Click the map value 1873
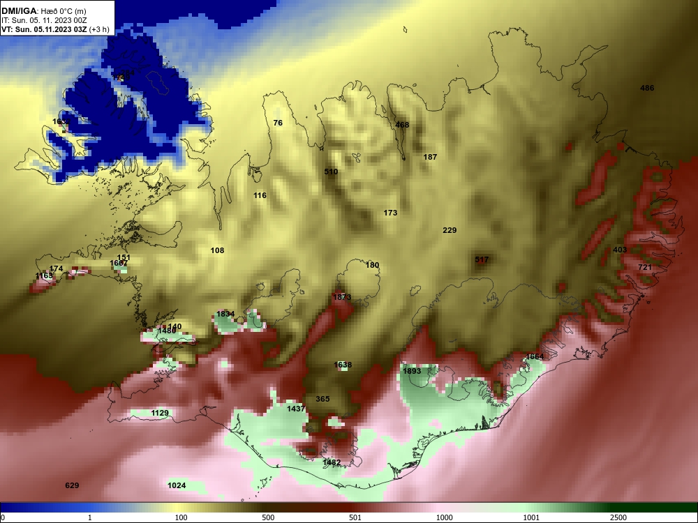The width and height of the screenshot is (698, 523). [x=342, y=297]
